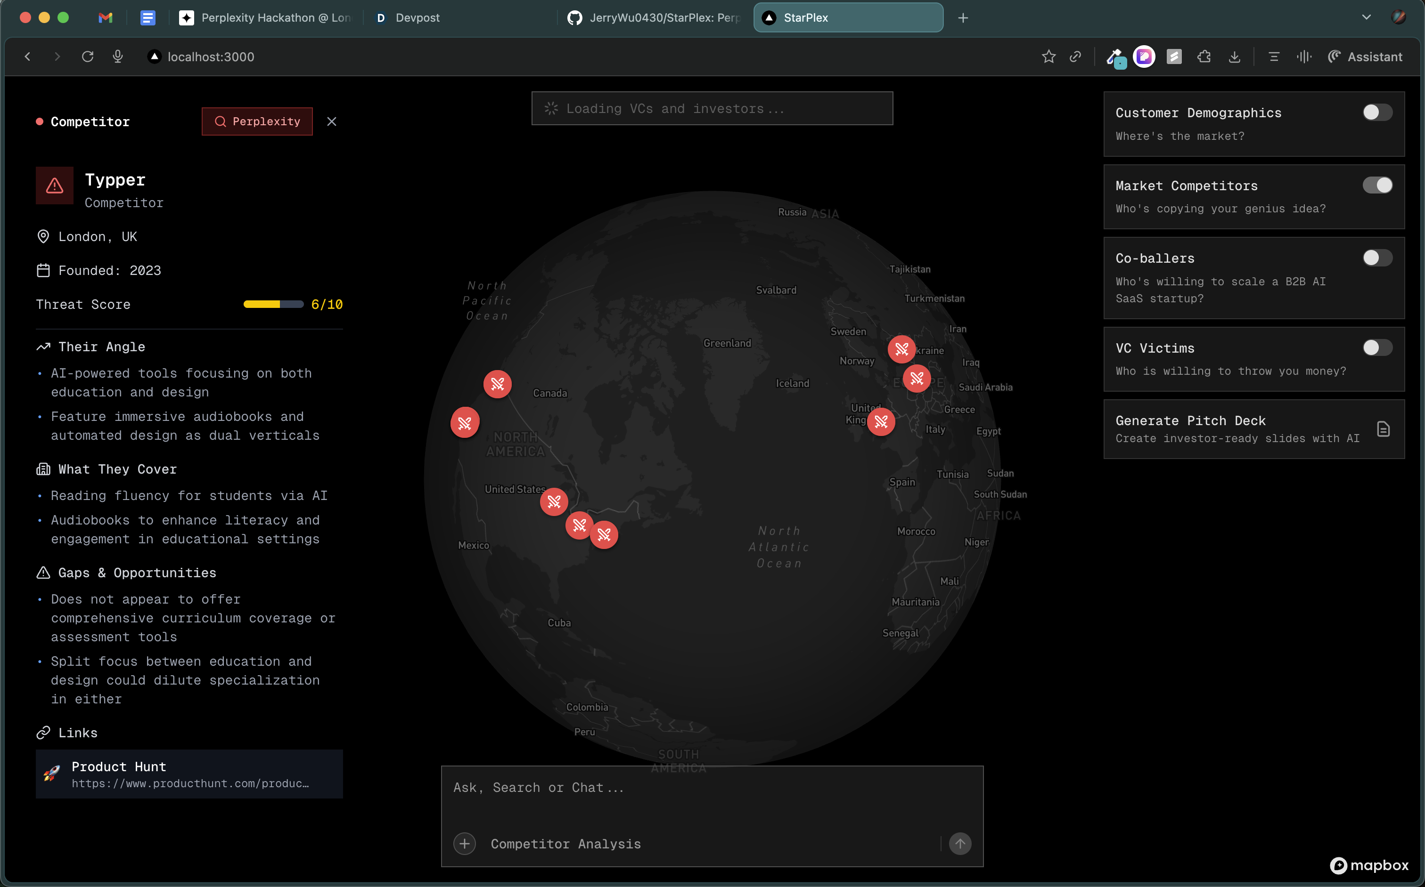Turn on the VC Victims toggle
This screenshot has height=887, width=1425.
point(1377,347)
